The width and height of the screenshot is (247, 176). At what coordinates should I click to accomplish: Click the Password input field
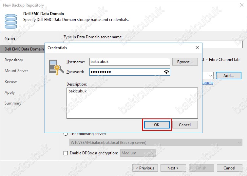point(130,72)
